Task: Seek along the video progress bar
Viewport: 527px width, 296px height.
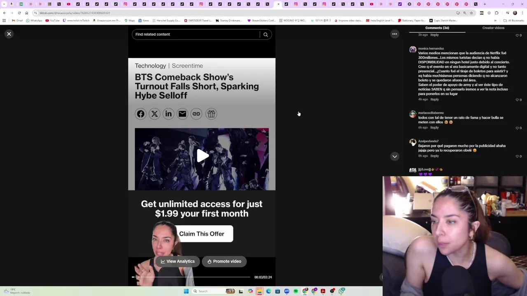Action: pos(191,277)
